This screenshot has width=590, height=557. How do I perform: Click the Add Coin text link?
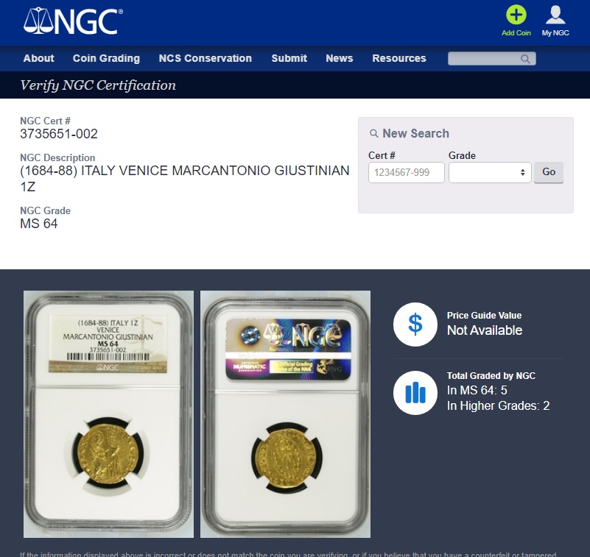pos(516,33)
